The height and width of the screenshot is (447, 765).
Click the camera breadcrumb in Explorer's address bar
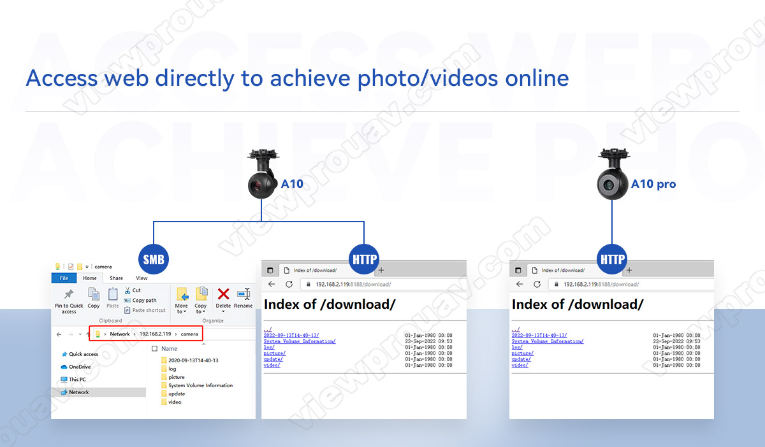pos(190,334)
